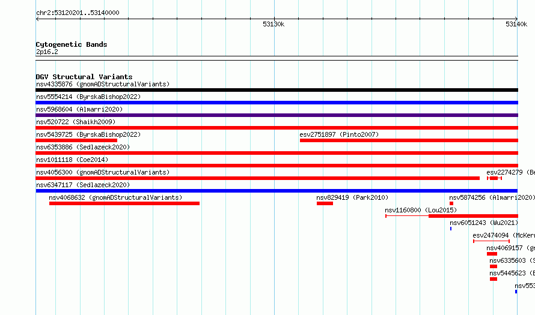535x315 pixels.
Task: Select the red nsv6353886 variant bar
Action: (277, 153)
